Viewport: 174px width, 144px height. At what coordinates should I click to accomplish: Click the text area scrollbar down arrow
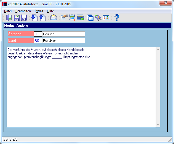158,125
